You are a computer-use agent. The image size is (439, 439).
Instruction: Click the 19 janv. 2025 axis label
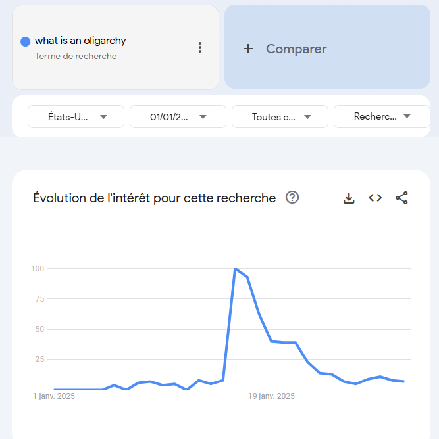pyautogui.click(x=271, y=396)
